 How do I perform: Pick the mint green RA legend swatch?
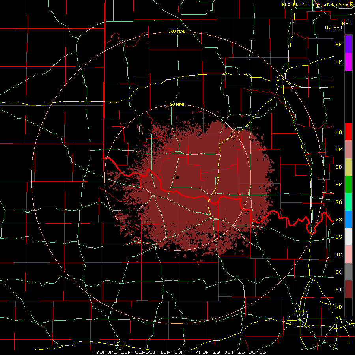[348, 202]
